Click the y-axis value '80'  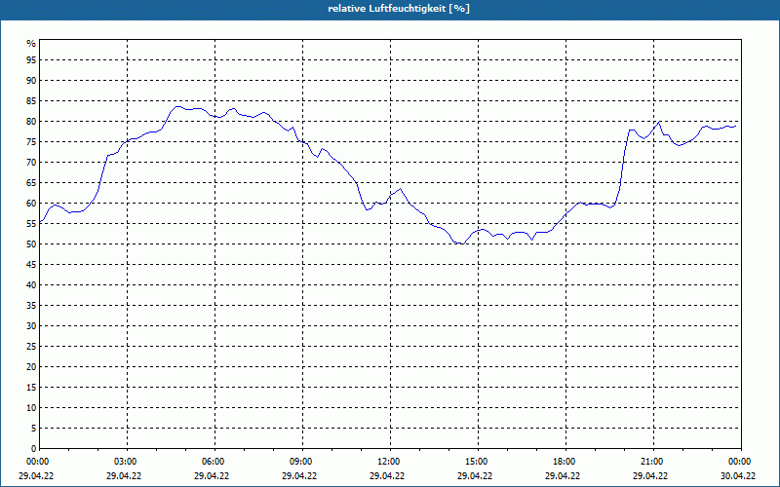click(x=31, y=121)
